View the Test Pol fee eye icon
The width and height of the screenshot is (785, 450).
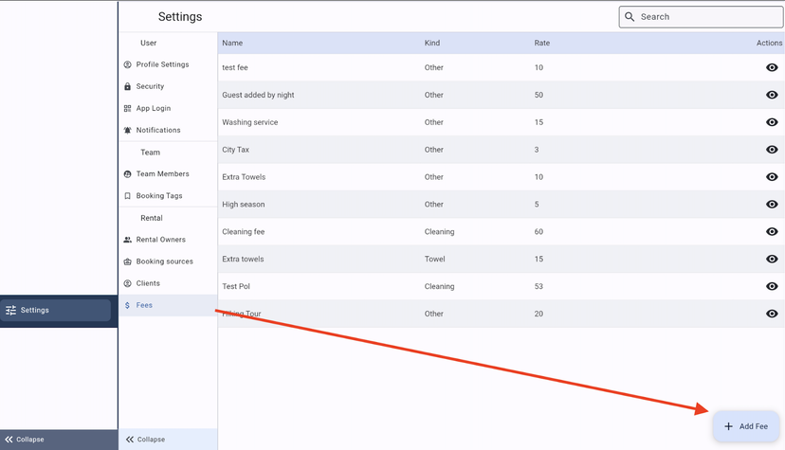[x=772, y=286]
